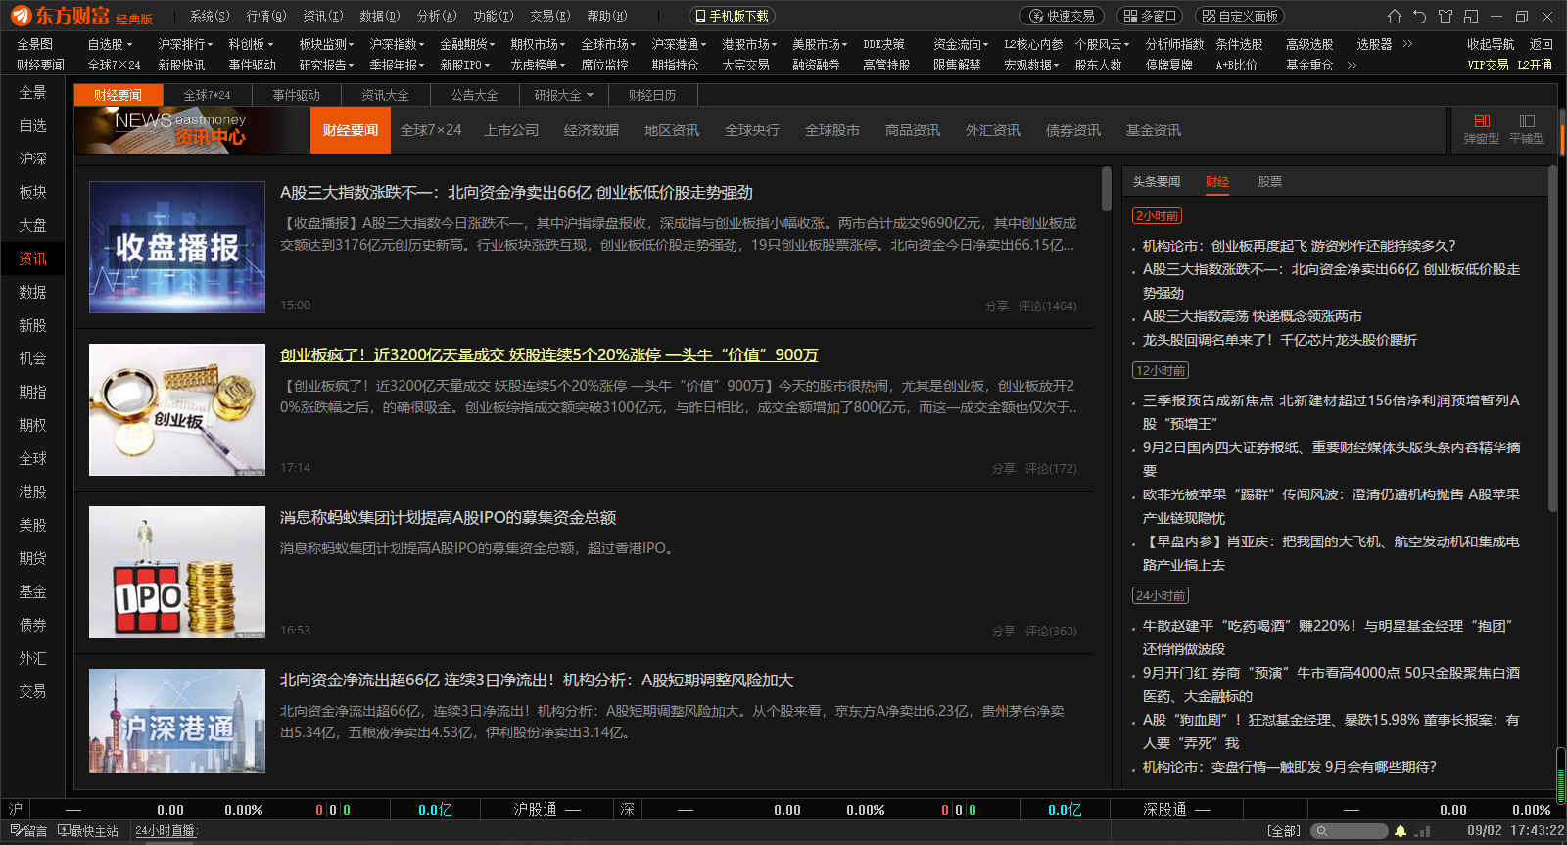Click the 快速交易 quick trade button
1567x845 pixels.
tap(1062, 16)
